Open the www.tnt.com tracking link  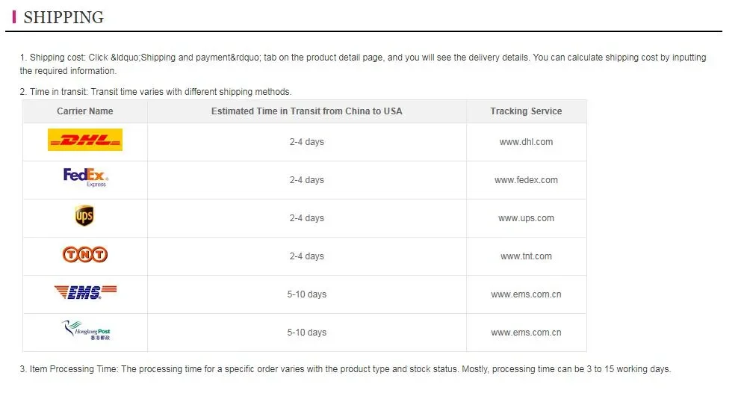click(x=526, y=256)
